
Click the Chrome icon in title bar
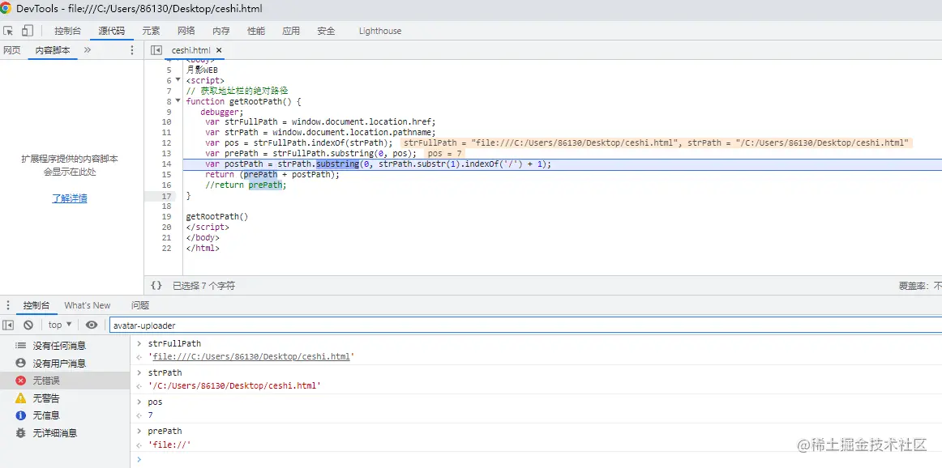click(x=6, y=8)
